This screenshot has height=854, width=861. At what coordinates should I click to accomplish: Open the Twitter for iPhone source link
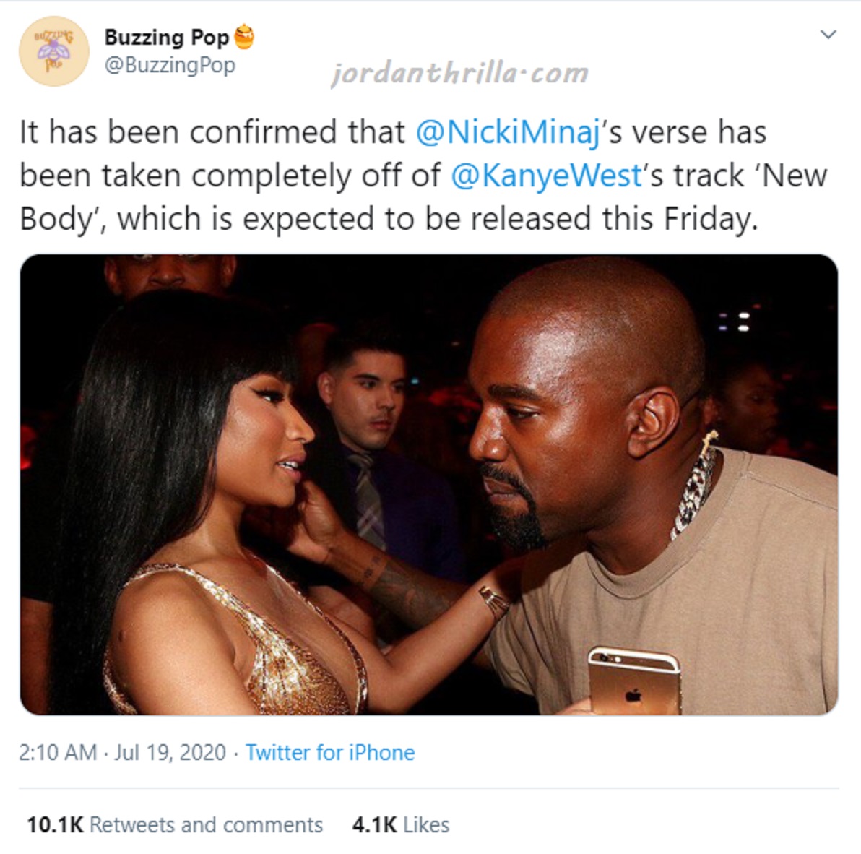point(329,752)
